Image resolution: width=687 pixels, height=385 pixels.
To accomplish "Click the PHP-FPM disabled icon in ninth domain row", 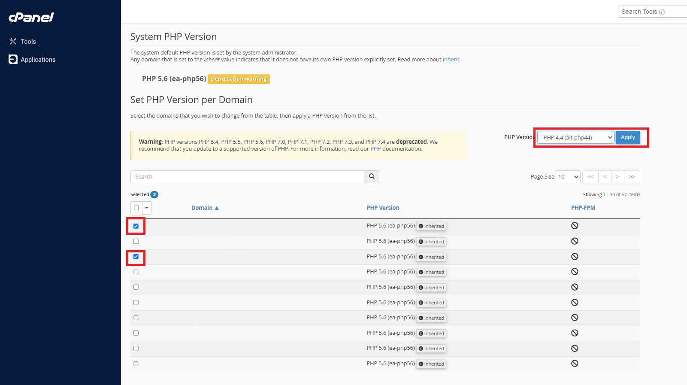I will point(575,349).
